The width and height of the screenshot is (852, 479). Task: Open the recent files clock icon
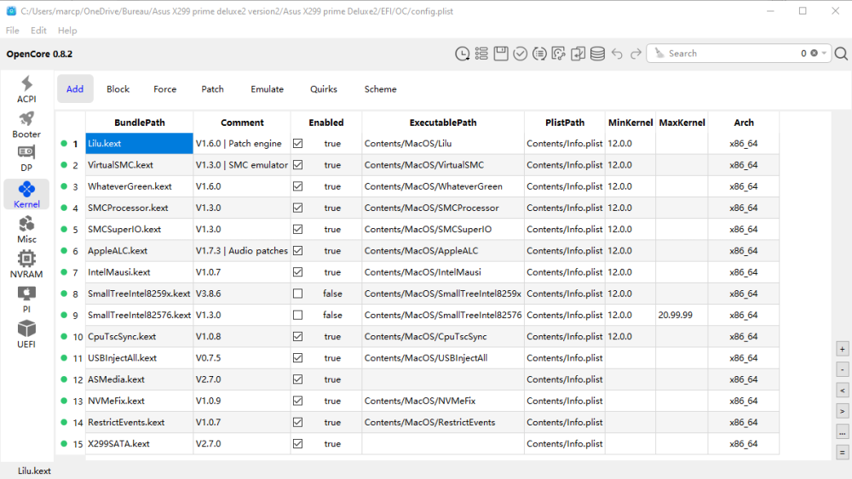pyautogui.click(x=462, y=53)
